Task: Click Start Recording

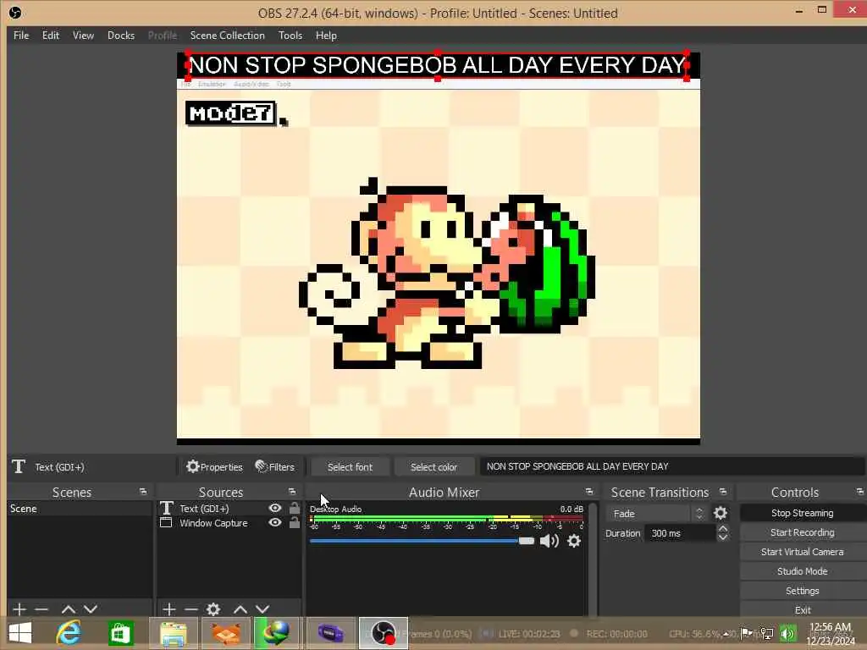Action: click(803, 532)
